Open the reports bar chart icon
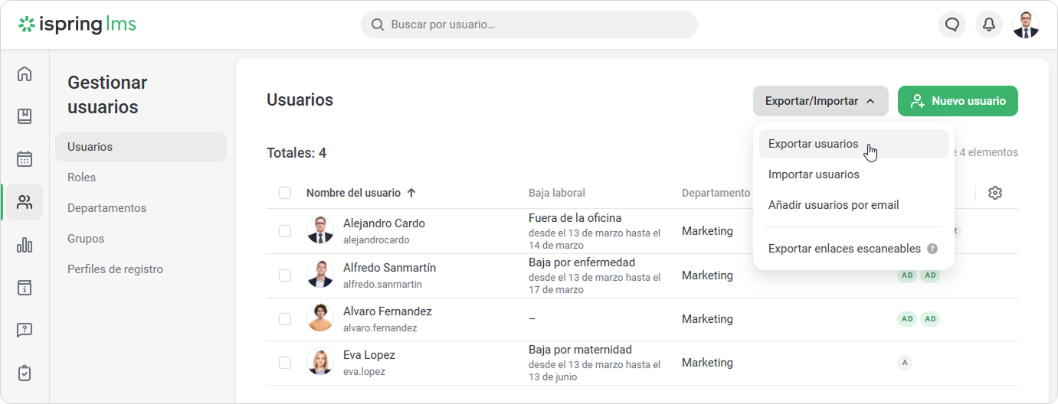 [25, 245]
